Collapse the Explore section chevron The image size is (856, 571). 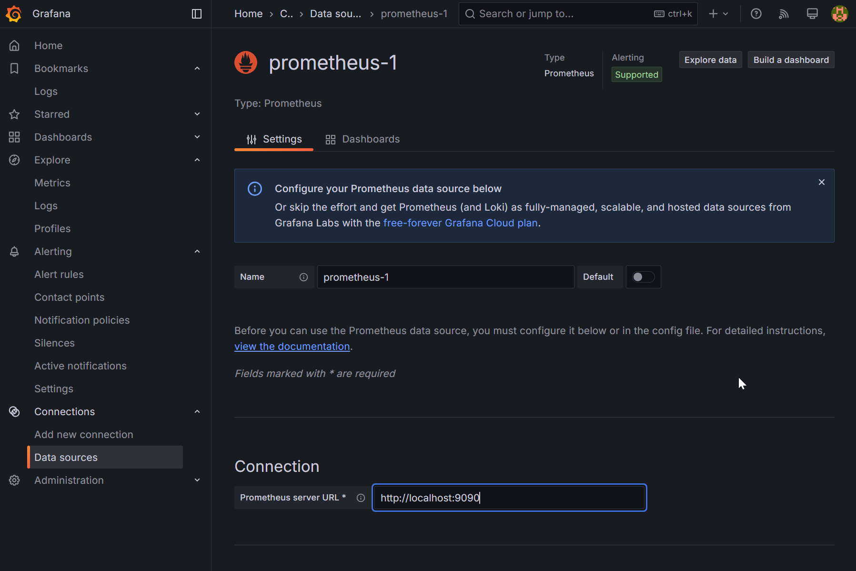click(x=197, y=160)
